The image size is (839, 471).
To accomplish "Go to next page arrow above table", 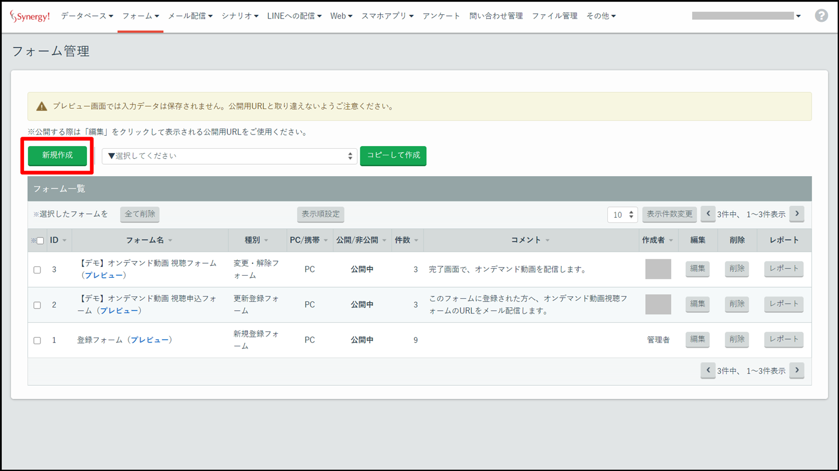I will point(797,214).
